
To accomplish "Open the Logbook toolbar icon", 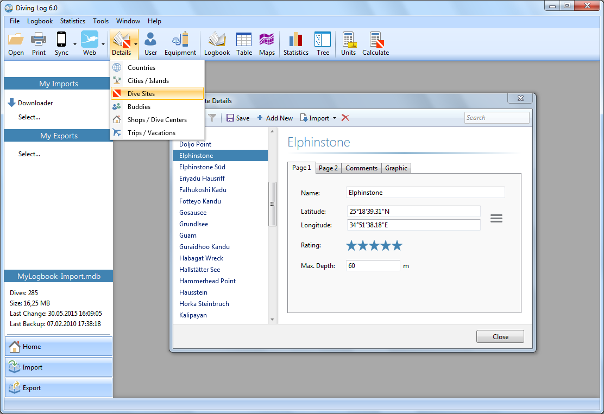I will click(217, 40).
